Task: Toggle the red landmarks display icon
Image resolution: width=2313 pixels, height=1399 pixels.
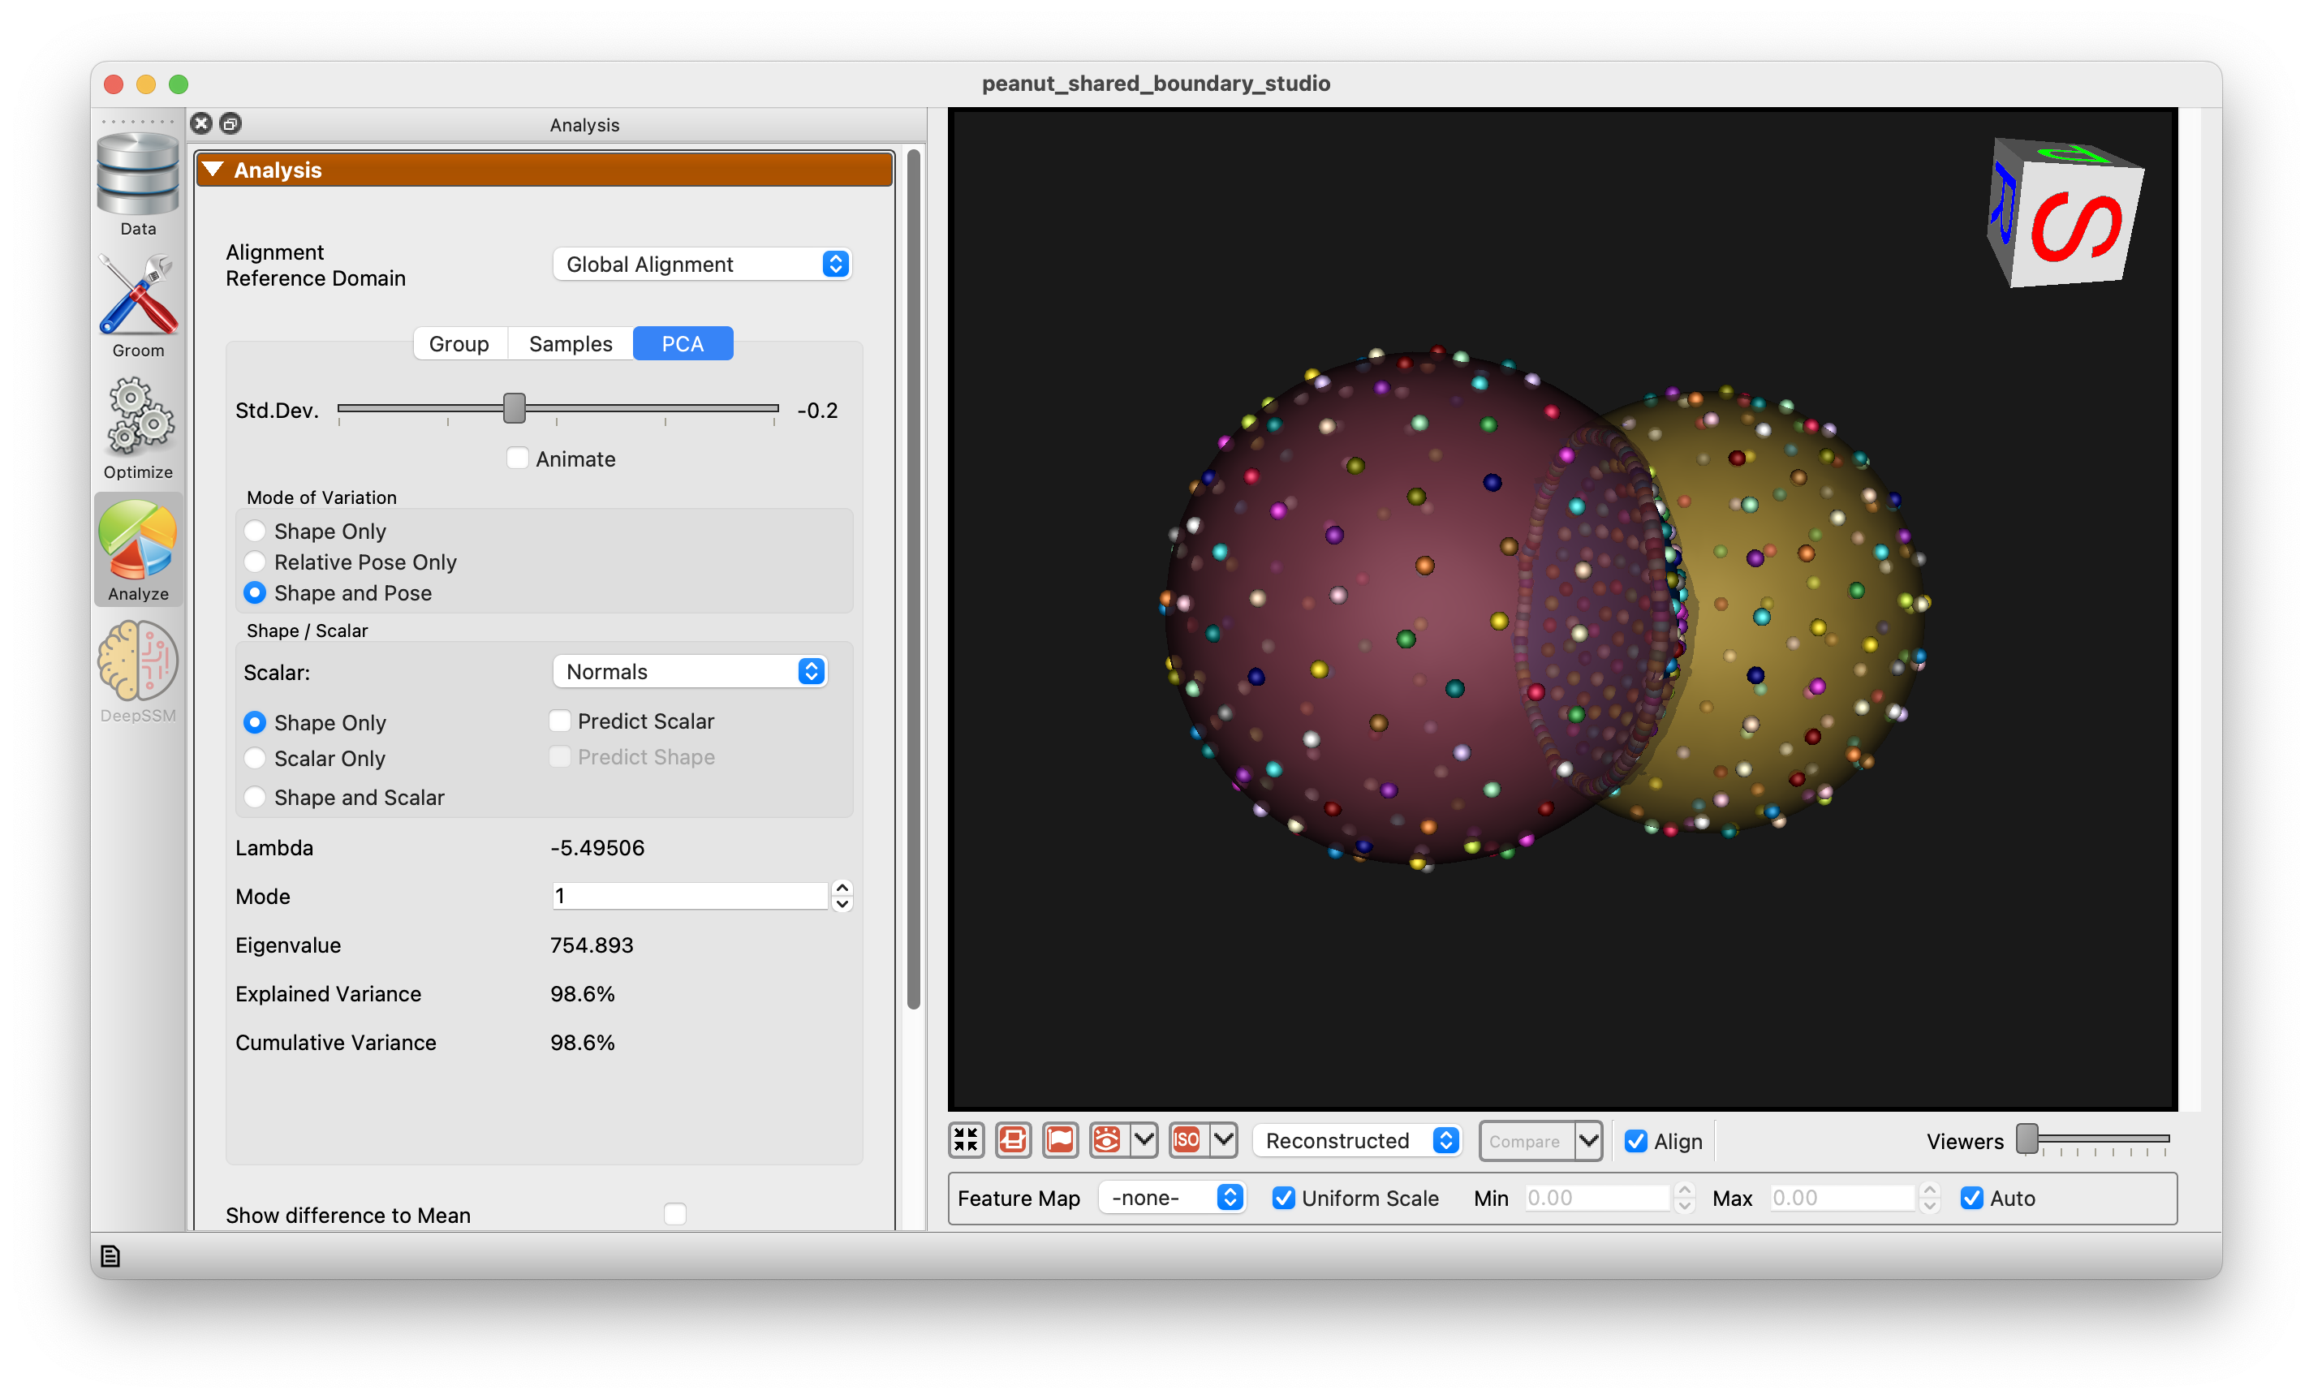Action: [1013, 1140]
